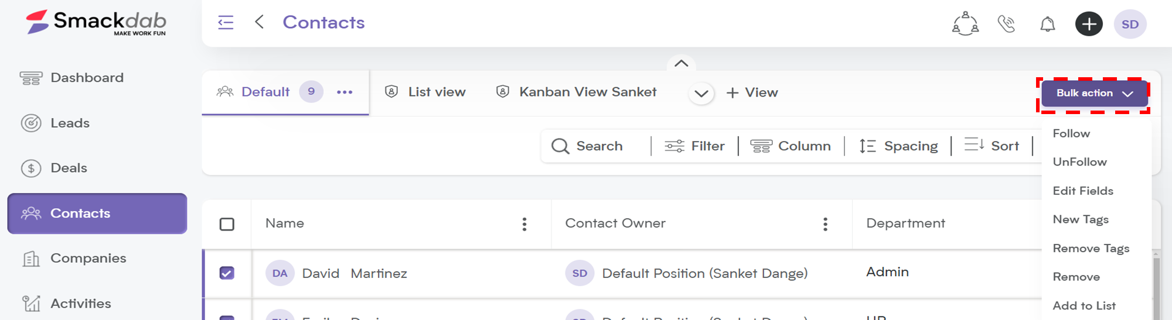Open three-dot options on Default tab
The width and height of the screenshot is (1172, 320).
[x=345, y=92]
